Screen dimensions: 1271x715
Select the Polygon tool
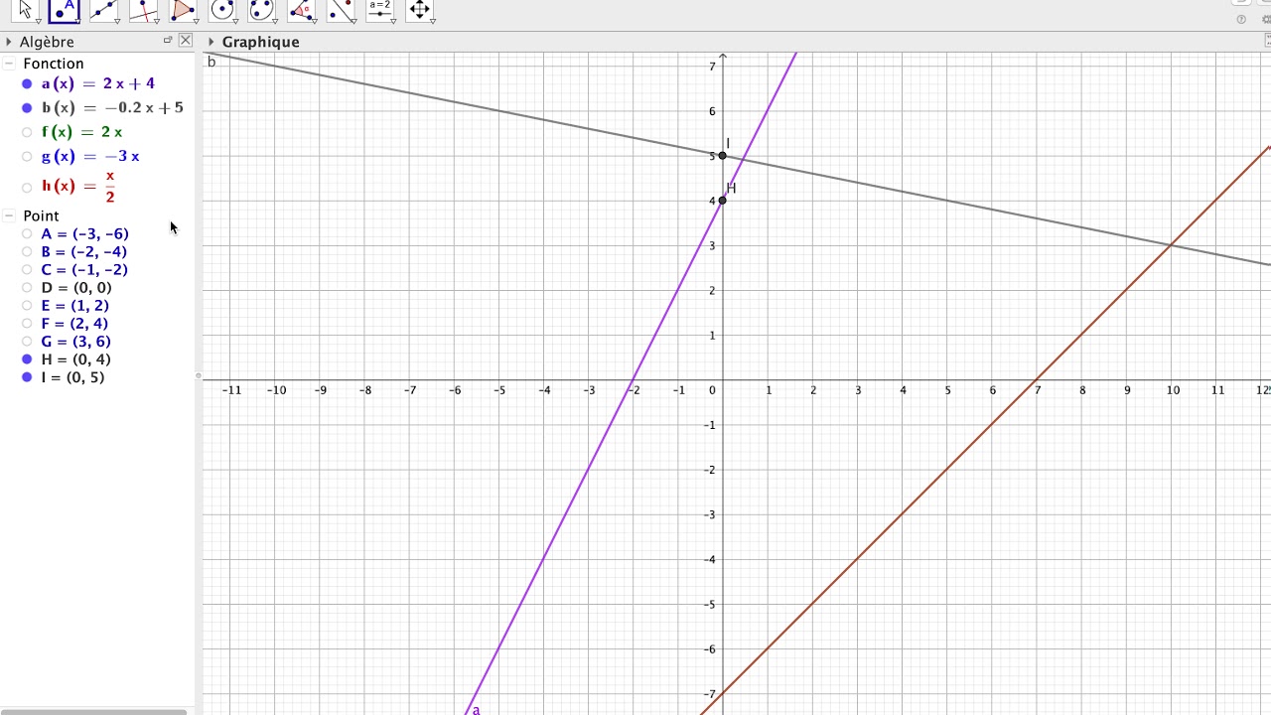point(183,10)
